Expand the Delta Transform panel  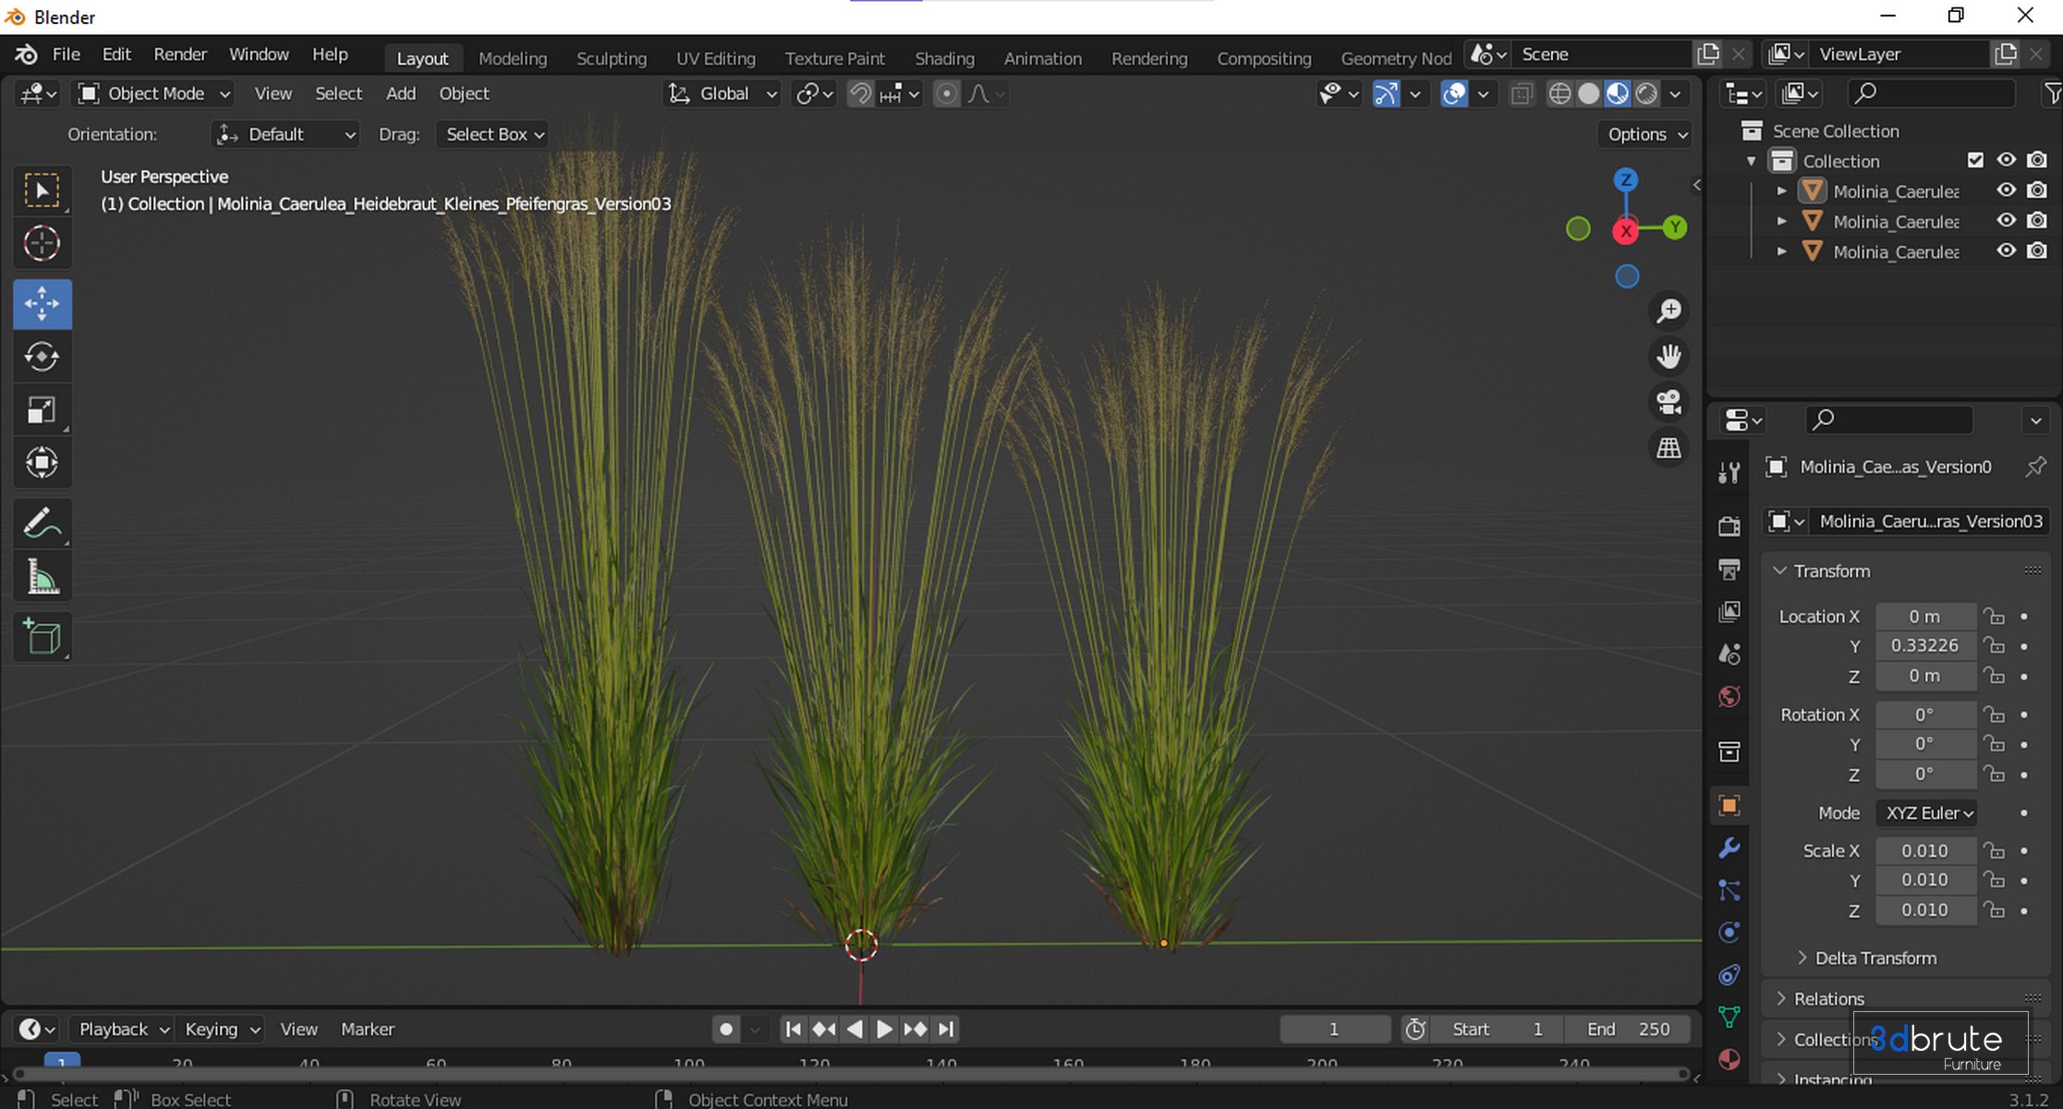pyautogui.click(x=1875, y=957)
